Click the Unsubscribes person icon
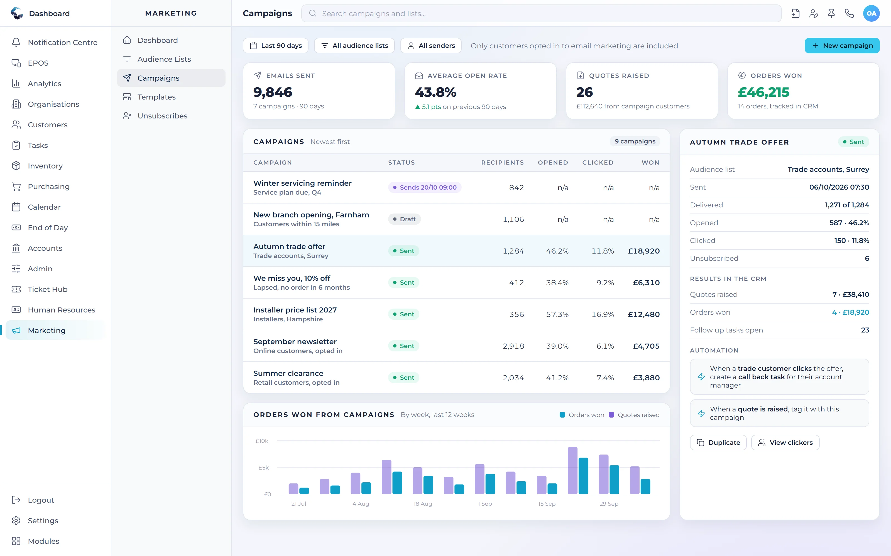This screenshot has width=891, height=556. (127, 116)
